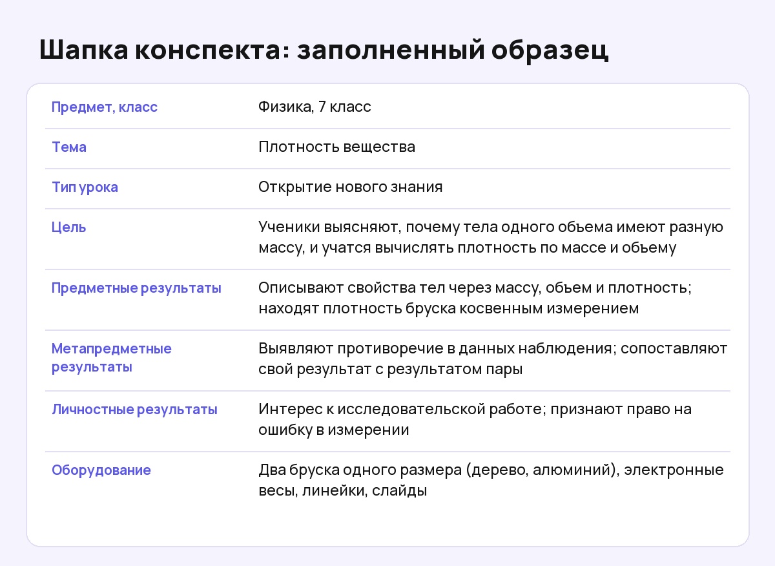
Task: Select the label 'Метапредметные результаты'
Action: click(112, 358)
